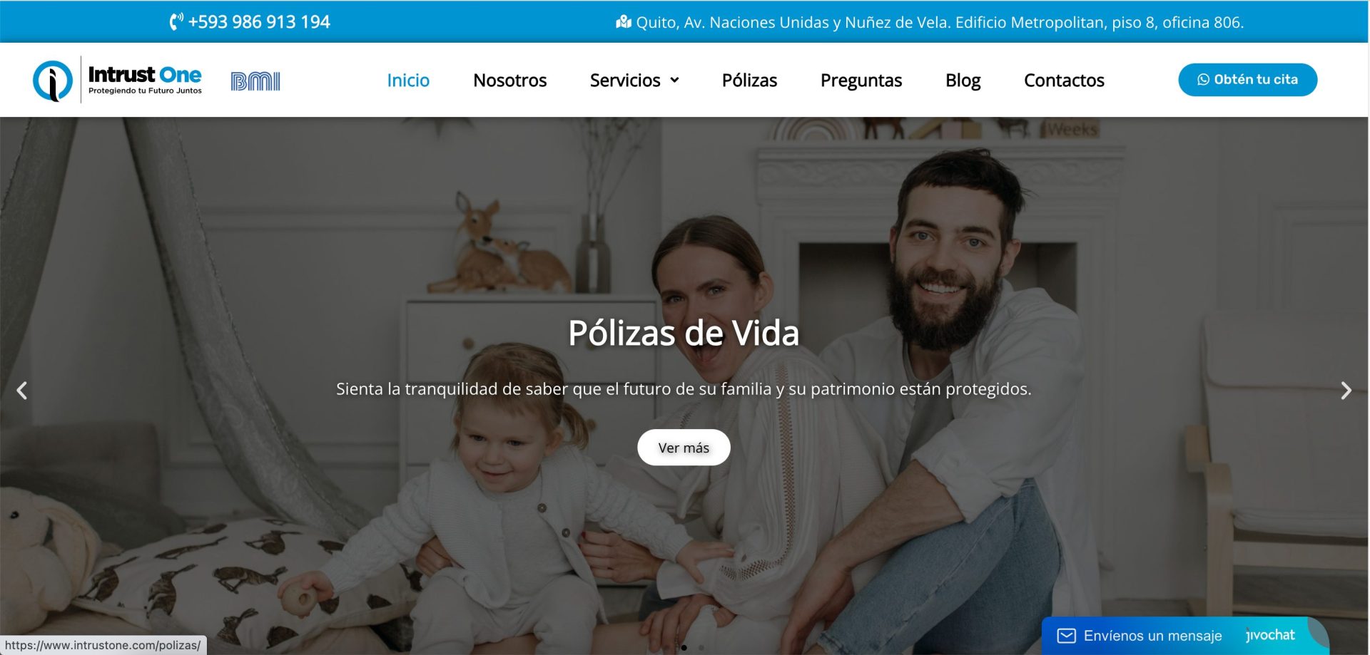Go to Preguntas section
Image resolution: width=1370 pixels, height=655 pixels.
(x=861, y=81)
